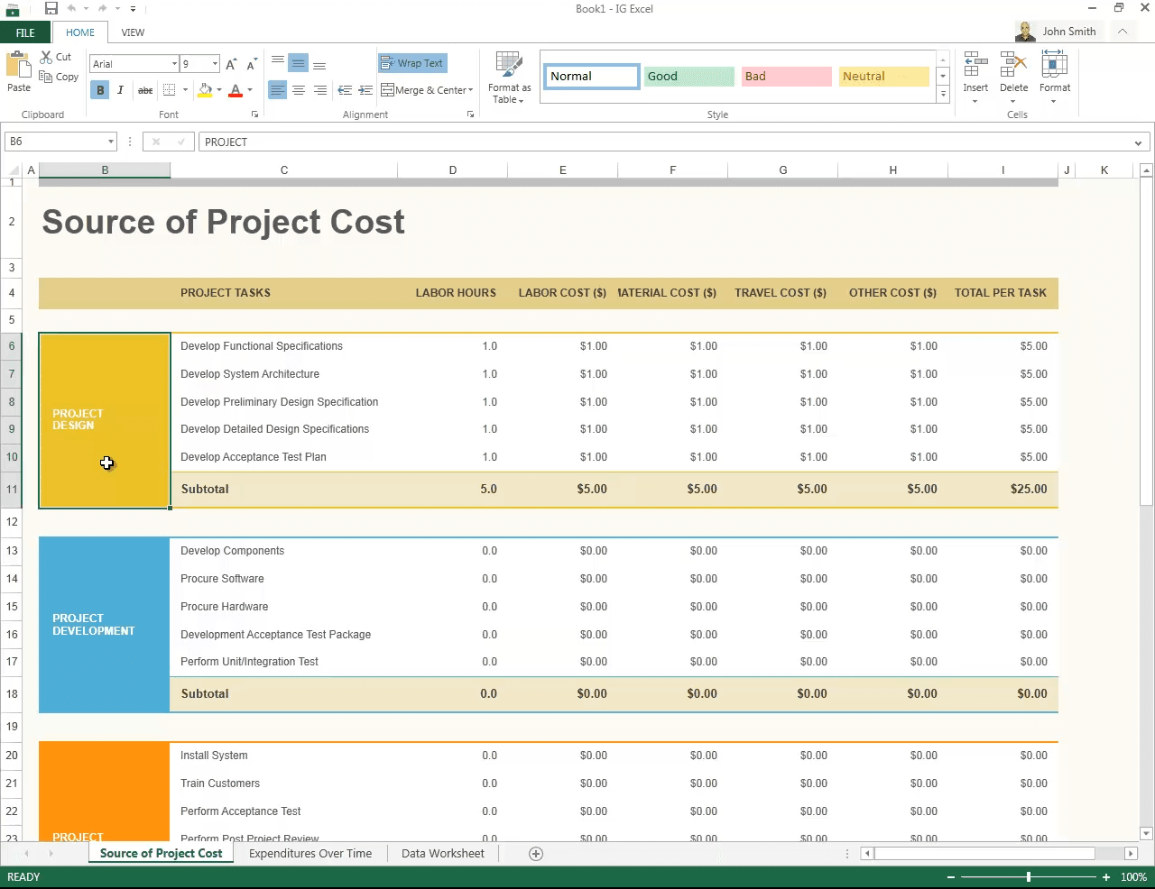Open the fill color dropdown arrow

(219, 90)
